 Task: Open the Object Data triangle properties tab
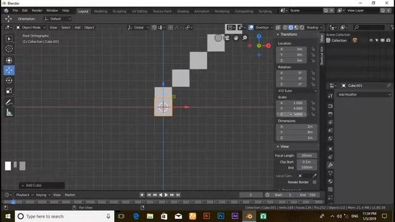click(330, 173)
